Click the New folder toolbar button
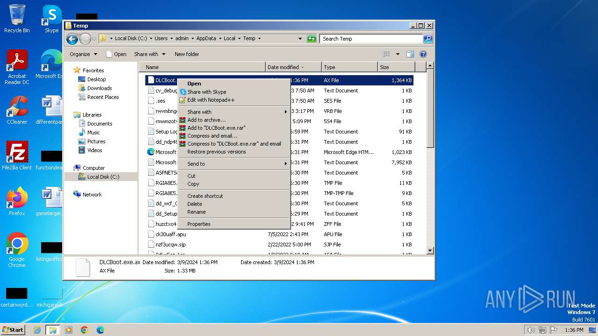The image size is (598, 336). coord(187,54)
